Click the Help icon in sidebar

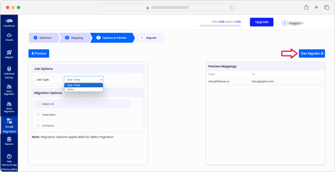point(9,157)
